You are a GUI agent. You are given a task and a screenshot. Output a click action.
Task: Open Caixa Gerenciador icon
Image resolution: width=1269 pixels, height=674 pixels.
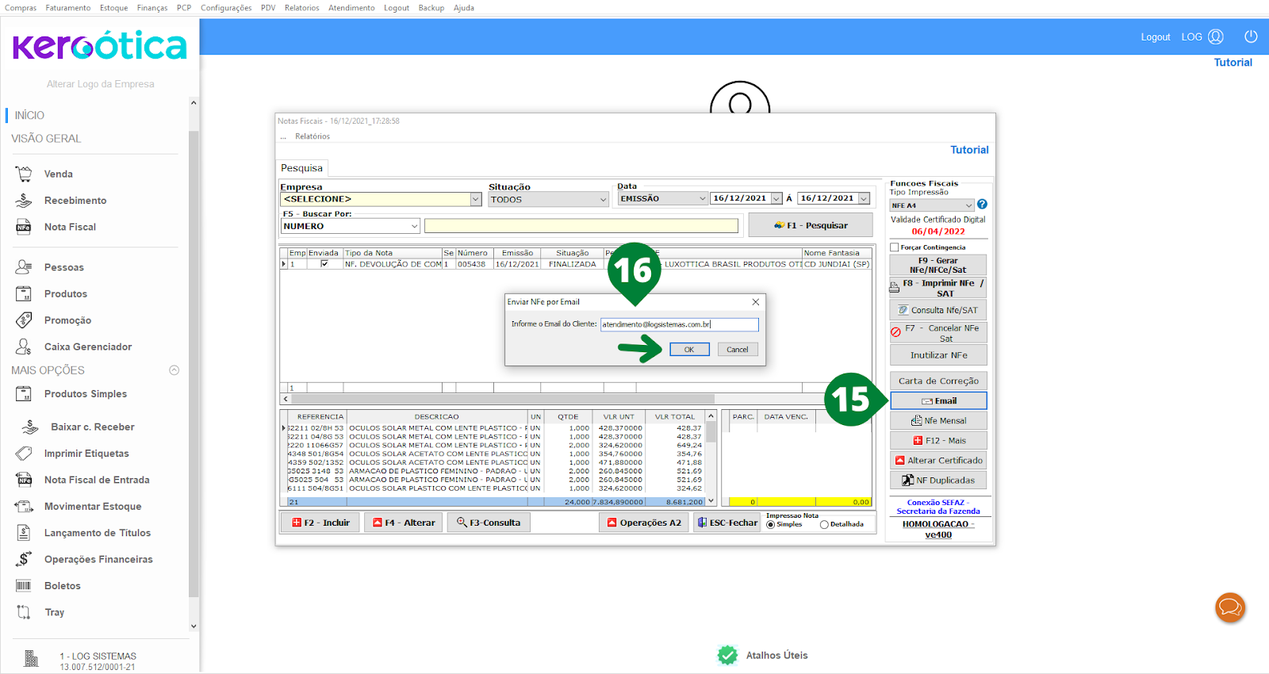[24, 347]
